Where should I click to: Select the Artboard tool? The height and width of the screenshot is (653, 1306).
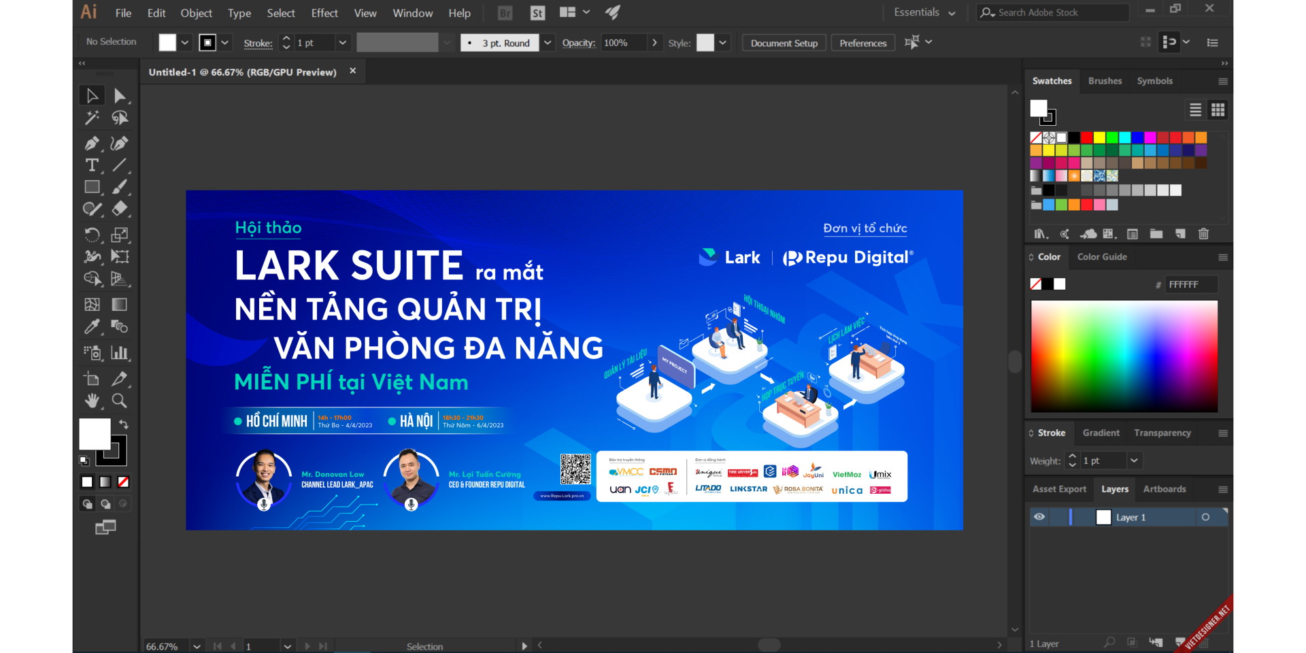pos(92,378)
